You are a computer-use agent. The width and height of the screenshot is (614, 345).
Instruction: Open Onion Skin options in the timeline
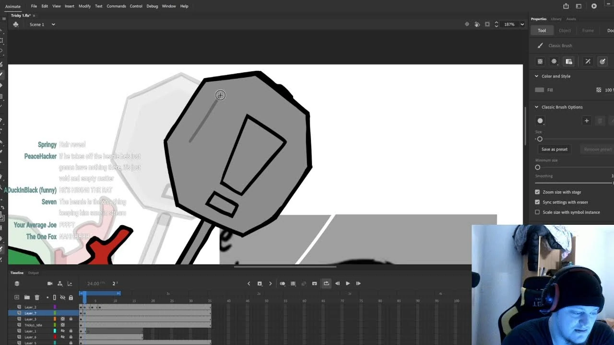click(283, 283)
